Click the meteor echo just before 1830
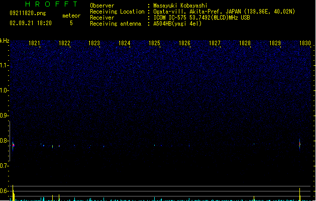316x201 pixels. coord(300,144)
